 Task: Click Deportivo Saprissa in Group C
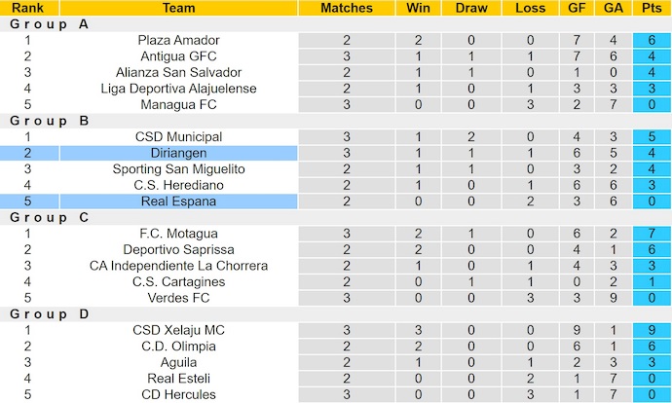(x=178, y=249)
